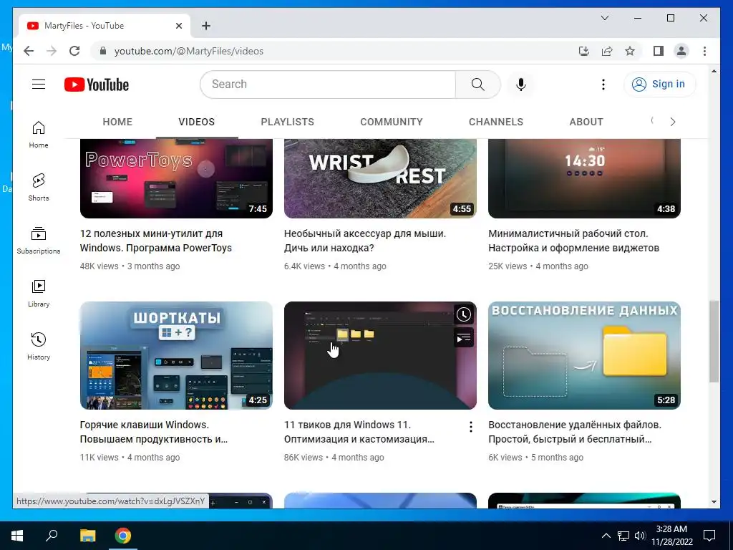Click the 14:30 clock widget thumbnail
Screen dimensions: 733x550
584,178
